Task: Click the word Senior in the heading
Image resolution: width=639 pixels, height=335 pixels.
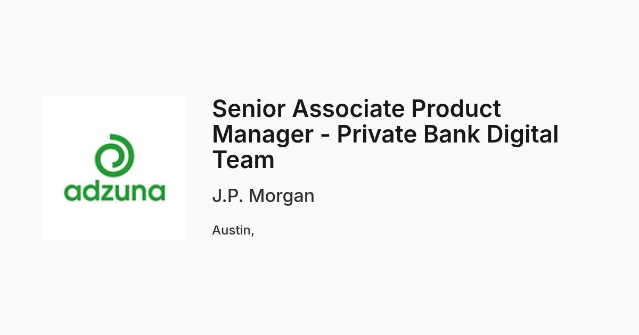Action: [249, 109]
